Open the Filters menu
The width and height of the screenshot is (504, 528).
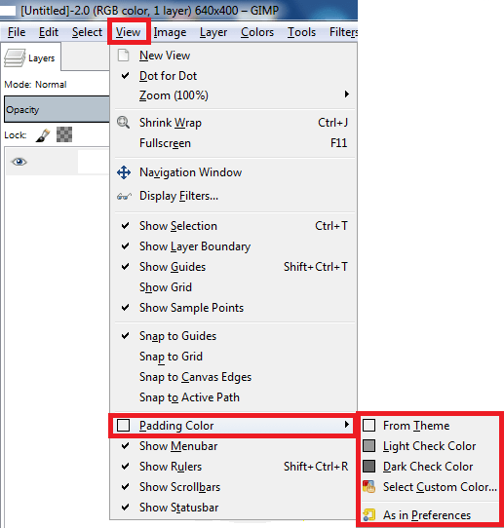tap(343, 32)
